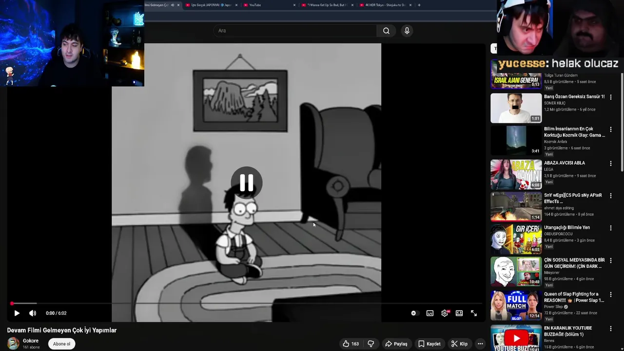Click the 'ORDUSPORCOCU' channel name

coord(558,234)
